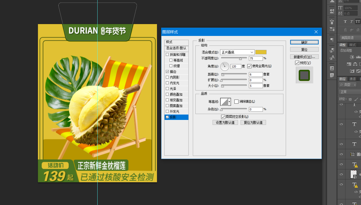Click the 确定 (OK) button
This screenshot has width=361, height=205.
tap(304, 42)
